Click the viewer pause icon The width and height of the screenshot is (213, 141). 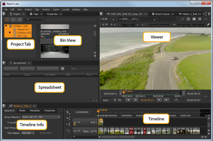pyautogui.click(x=194, y=19)
